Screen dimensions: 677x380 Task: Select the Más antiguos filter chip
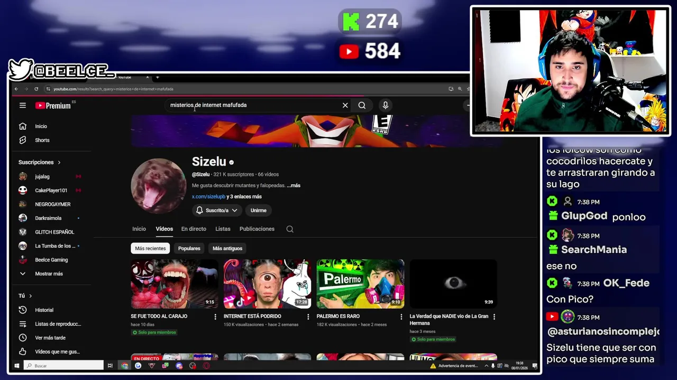click(x=227, y=249)
